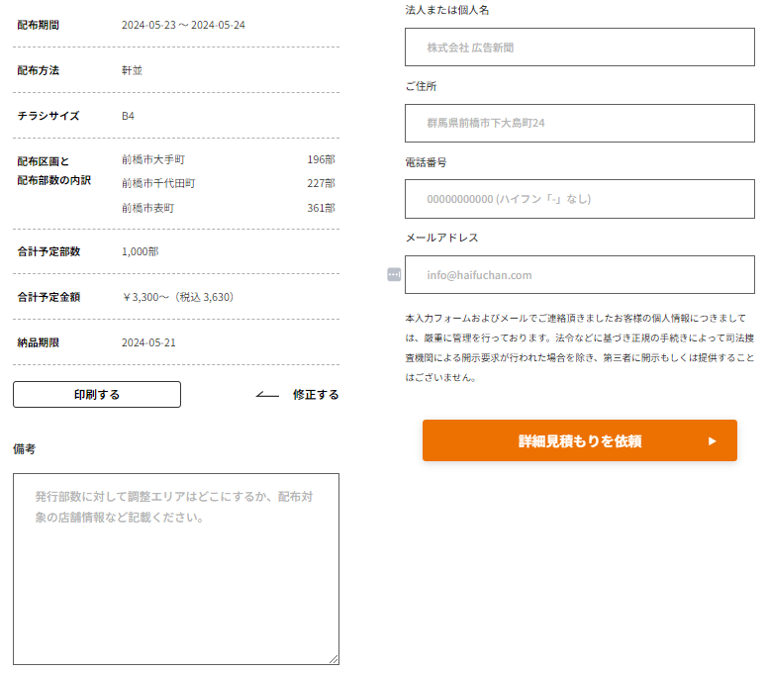The width and height of the screenshot is (768, 674).
Task: Click the 納品期限 label
Action: pos(39,342)
